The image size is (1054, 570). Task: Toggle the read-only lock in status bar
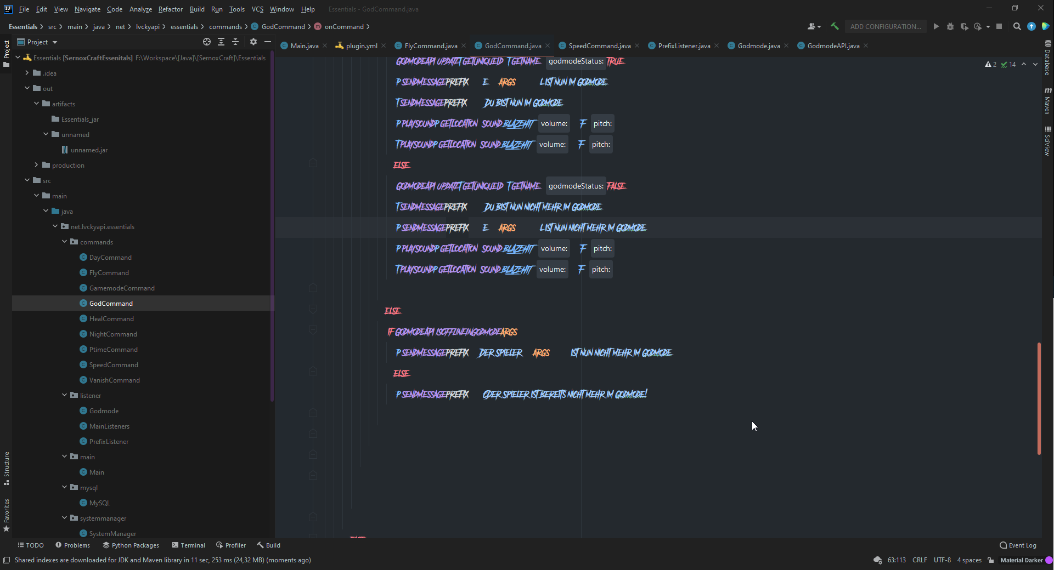coord(991,560)
